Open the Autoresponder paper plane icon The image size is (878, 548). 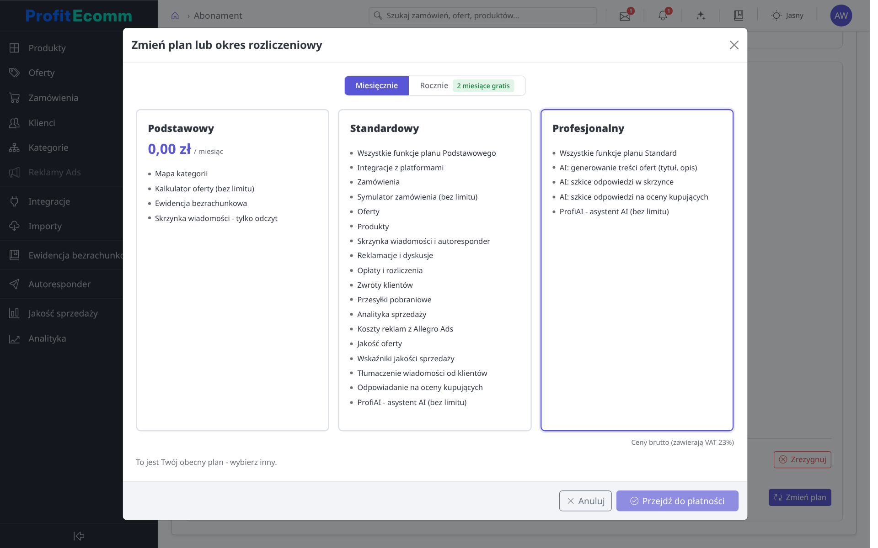[14, 284]
